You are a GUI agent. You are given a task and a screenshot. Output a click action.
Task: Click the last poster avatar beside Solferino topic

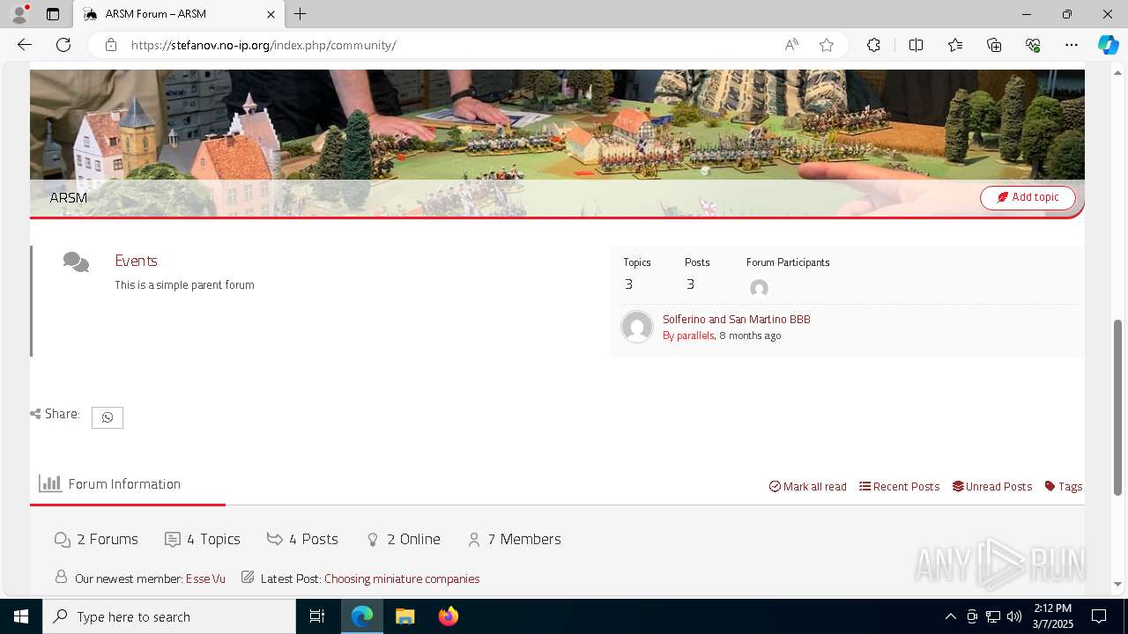(x=636, y=327)
